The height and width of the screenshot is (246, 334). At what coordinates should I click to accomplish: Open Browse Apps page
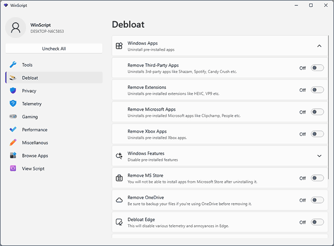54,156
